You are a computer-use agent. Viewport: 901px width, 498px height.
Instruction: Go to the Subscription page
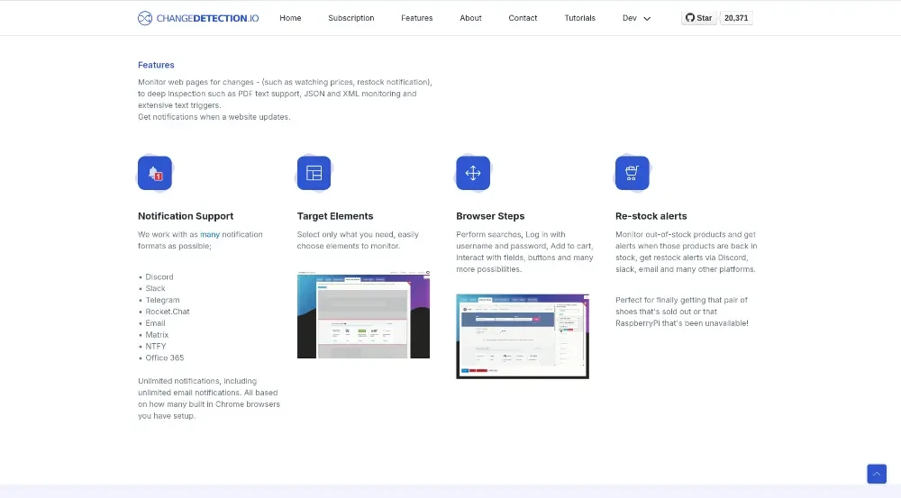[351, 18]
